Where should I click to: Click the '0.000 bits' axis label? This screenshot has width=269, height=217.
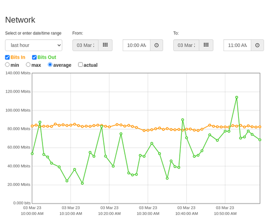pos(22,203)
